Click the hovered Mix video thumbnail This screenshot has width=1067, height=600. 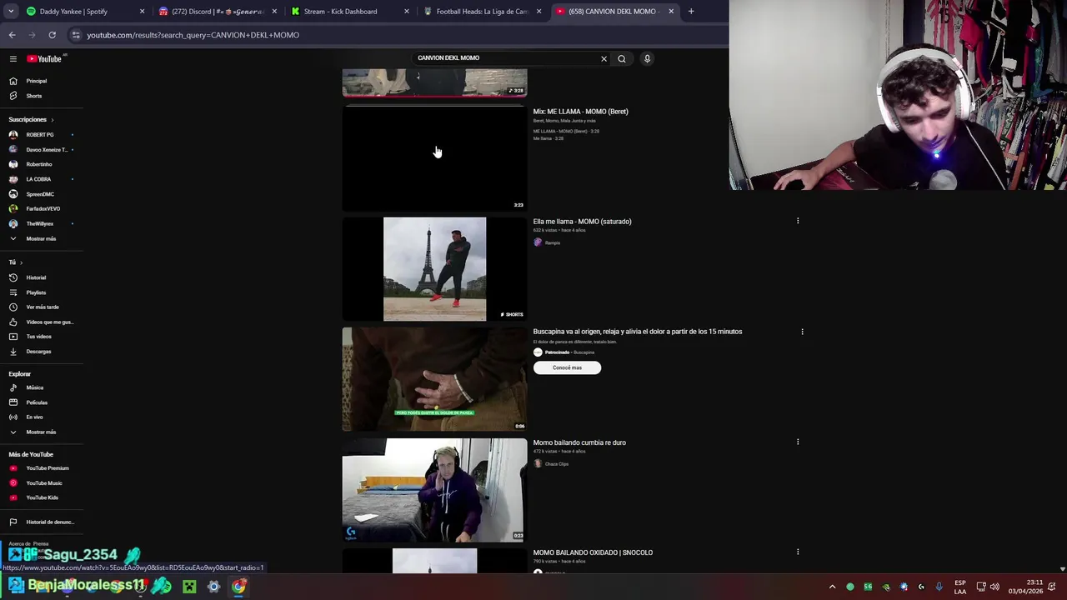pos(434,158)
